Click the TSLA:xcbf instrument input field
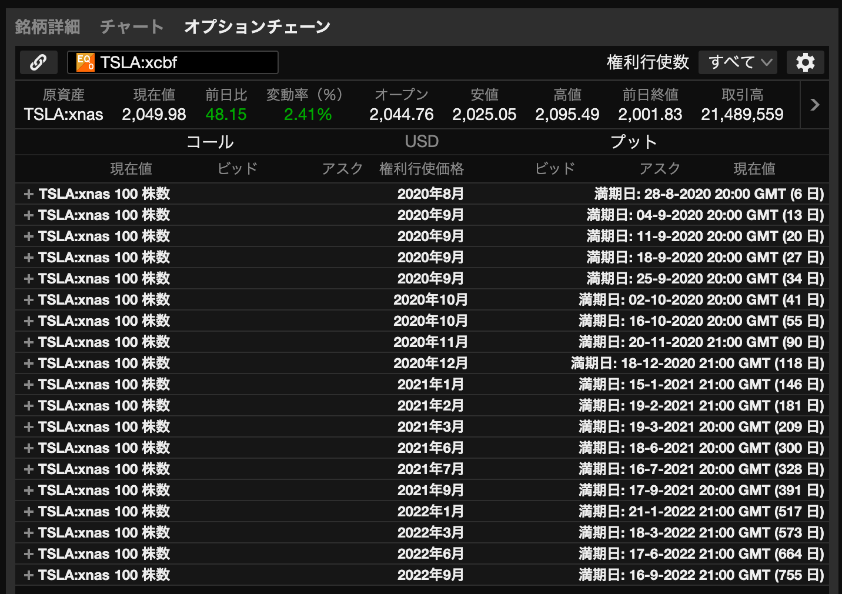Image resolution: width=842 pixels, height=594 pixels. pyautogui.click(x=173, y=62)
